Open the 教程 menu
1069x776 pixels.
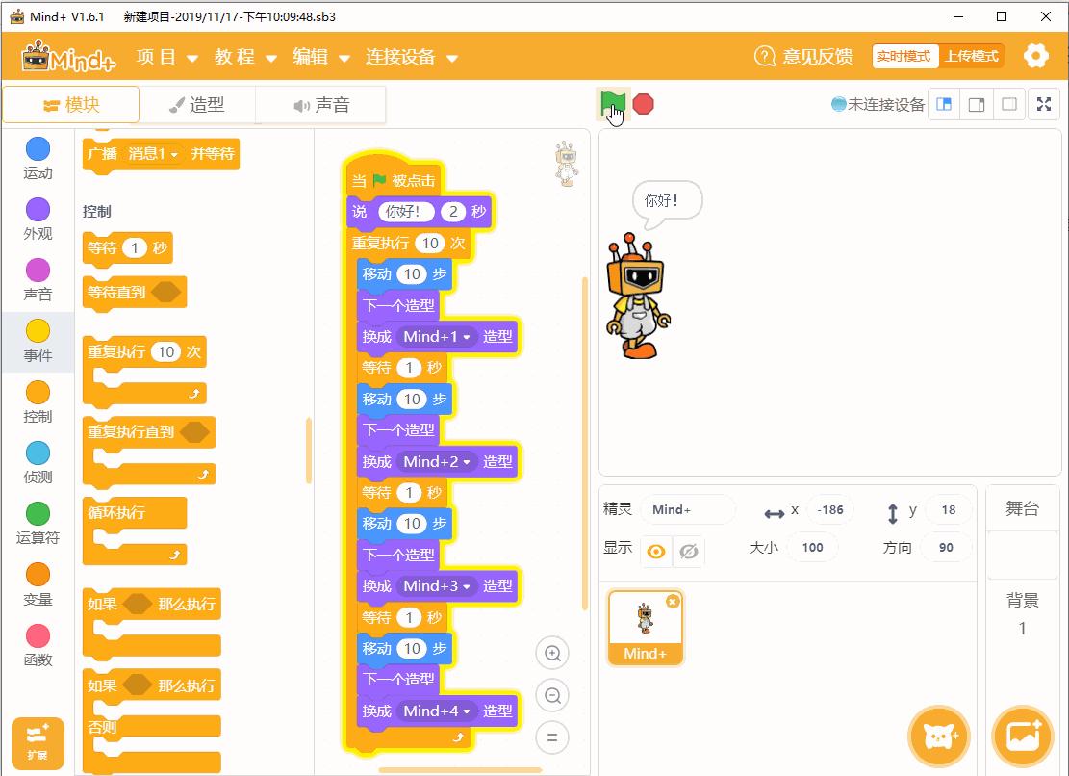click(245, 57)
